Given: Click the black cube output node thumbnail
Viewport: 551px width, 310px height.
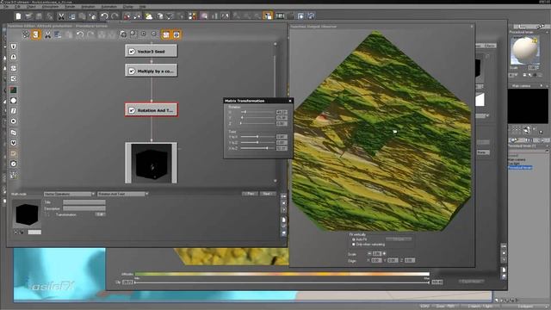Looking at the screenshot, I should point(152,163).
